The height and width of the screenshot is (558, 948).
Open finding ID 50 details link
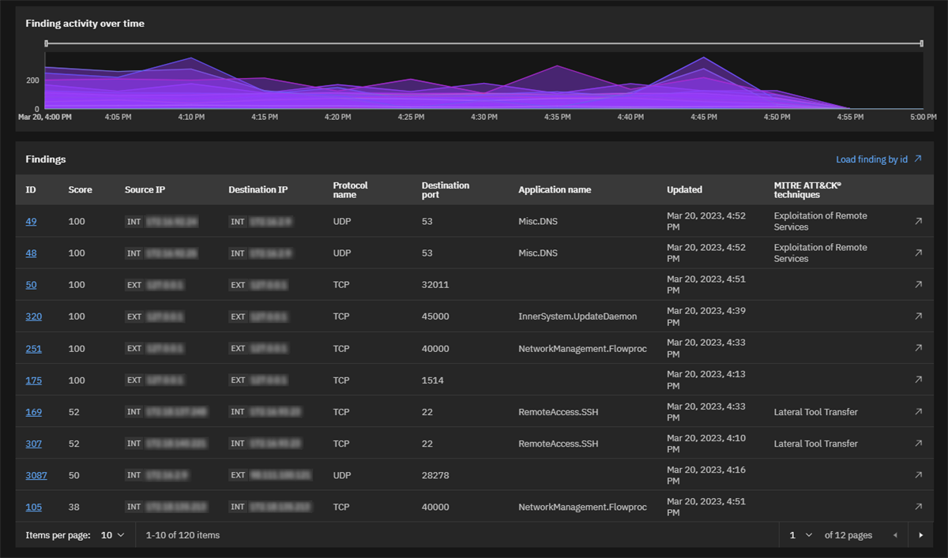(x=31, y=284)
